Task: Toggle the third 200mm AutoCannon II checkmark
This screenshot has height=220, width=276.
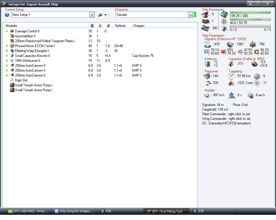Action: coord(7,75)
